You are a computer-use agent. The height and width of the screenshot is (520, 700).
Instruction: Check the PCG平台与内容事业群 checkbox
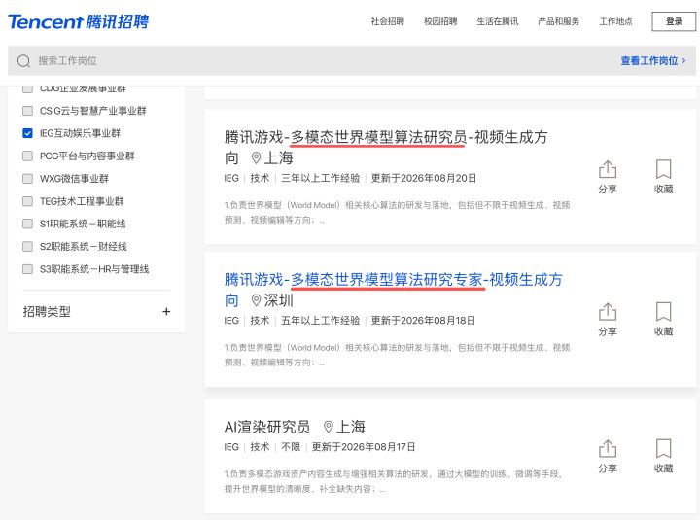pos(27,156)
